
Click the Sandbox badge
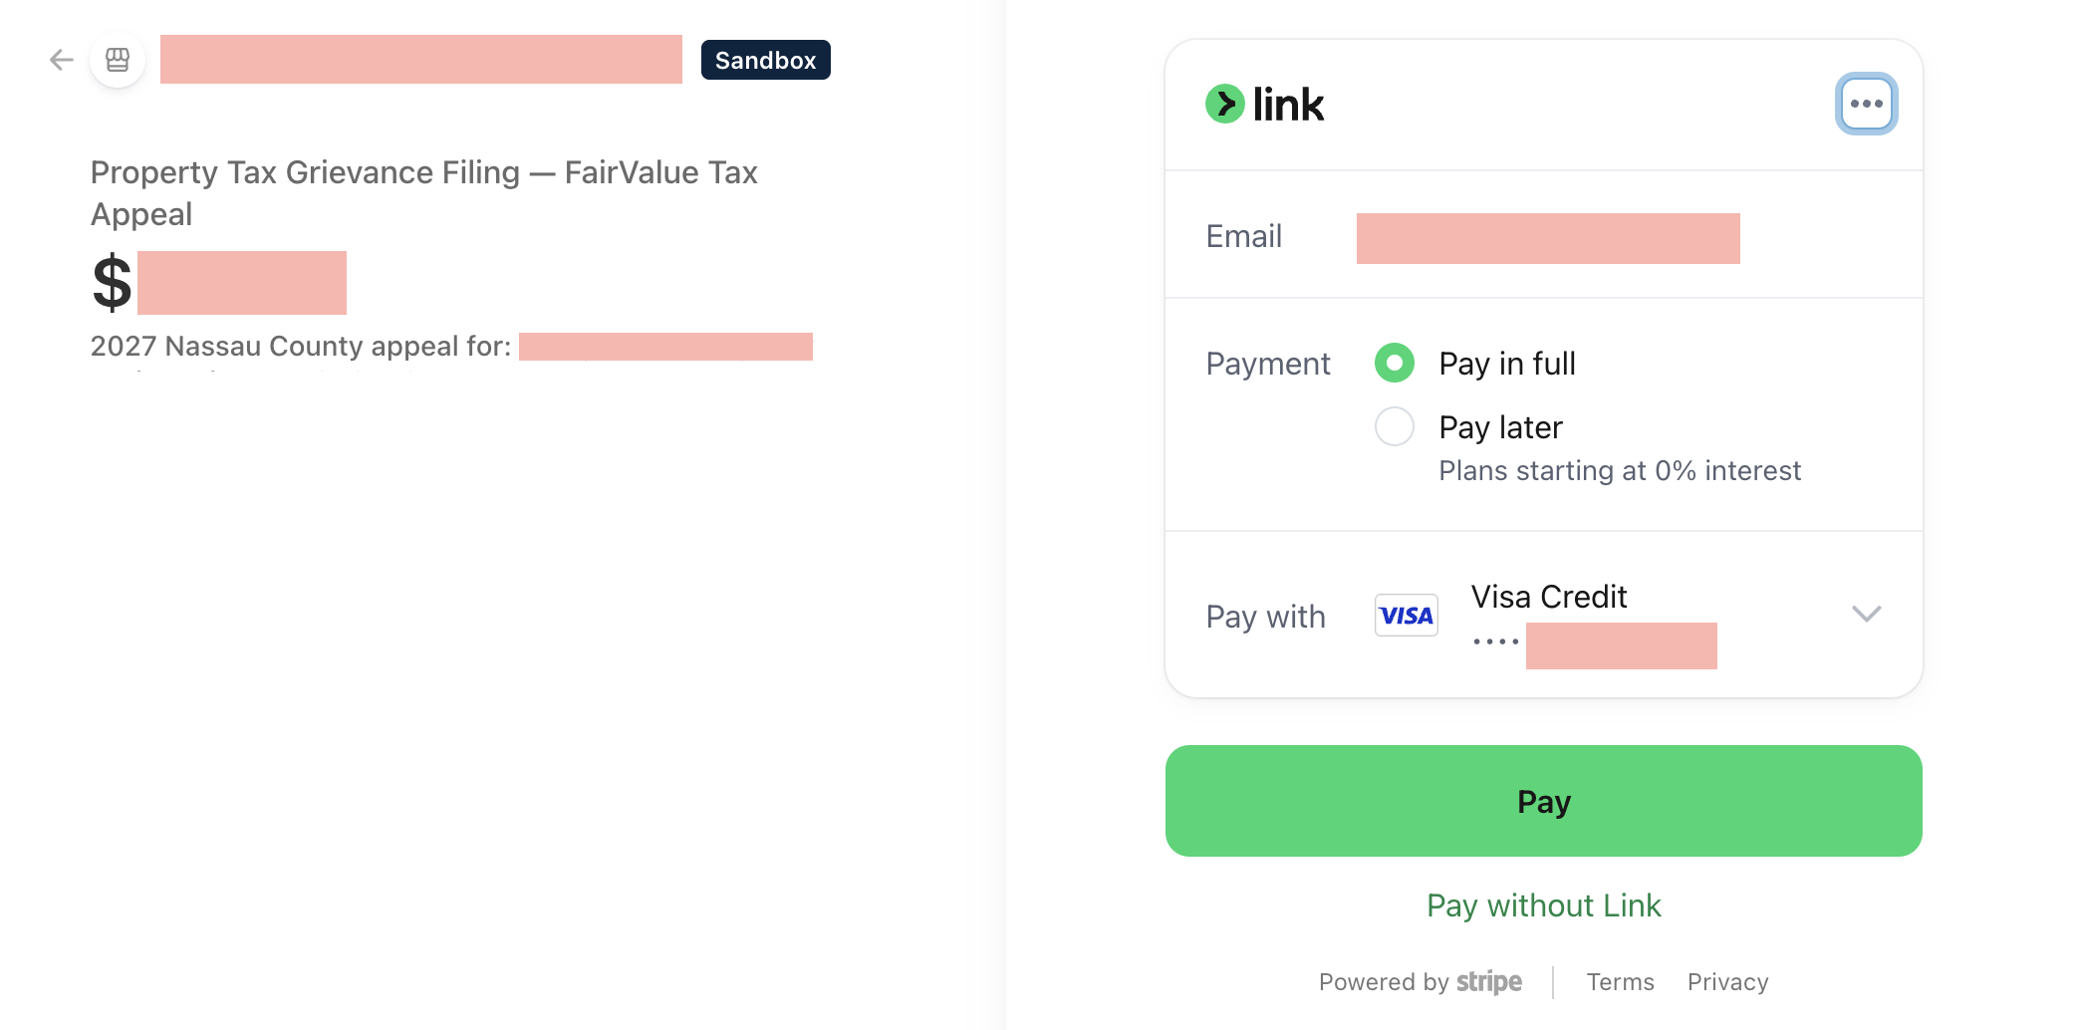tap(765, 60)
